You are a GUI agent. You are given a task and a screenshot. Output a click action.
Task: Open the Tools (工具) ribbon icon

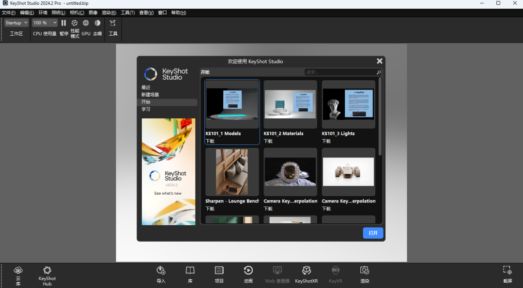(113, 23)
